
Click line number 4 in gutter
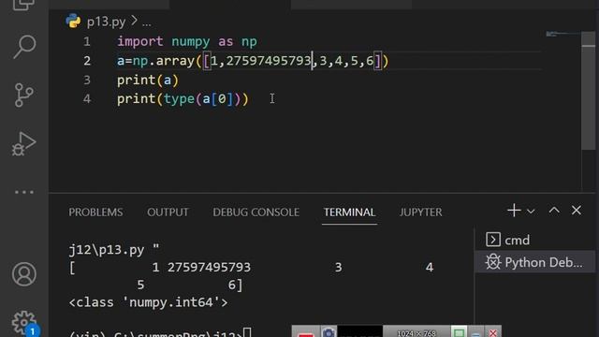pos(87,99)
